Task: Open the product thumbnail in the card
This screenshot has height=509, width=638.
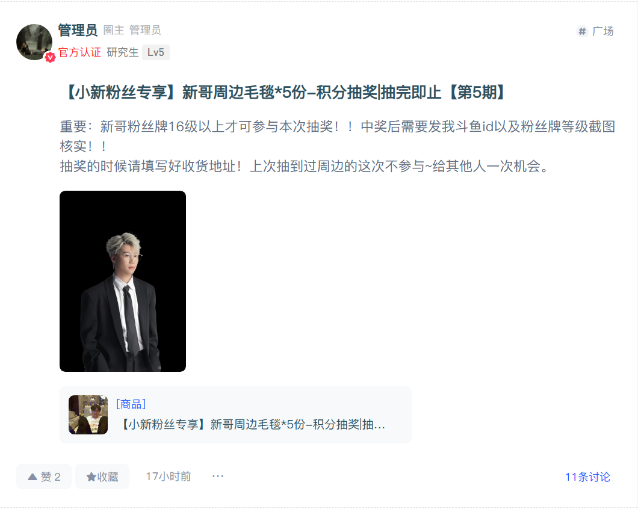Action: [88, 415]
